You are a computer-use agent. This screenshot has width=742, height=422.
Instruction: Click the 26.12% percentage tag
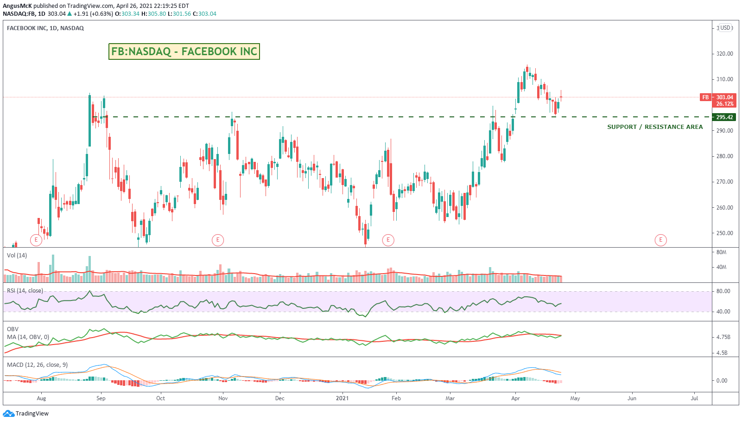725,104
